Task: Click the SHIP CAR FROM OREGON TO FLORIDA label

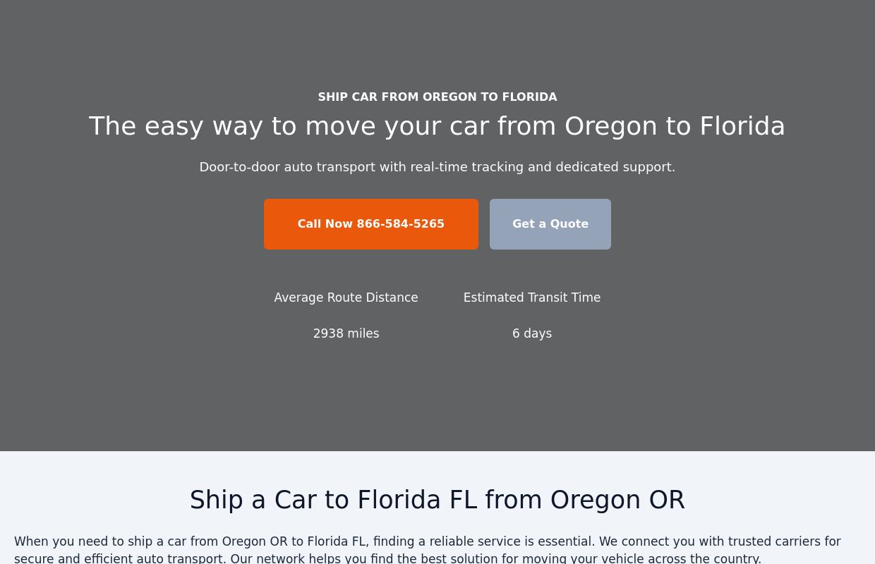Action: tap(437, 97)
